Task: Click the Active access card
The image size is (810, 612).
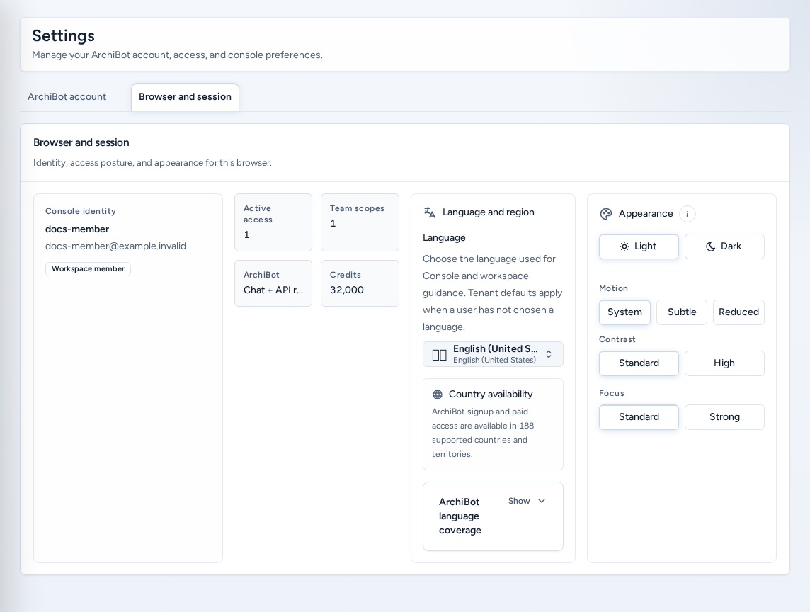Action: [273, 222]
